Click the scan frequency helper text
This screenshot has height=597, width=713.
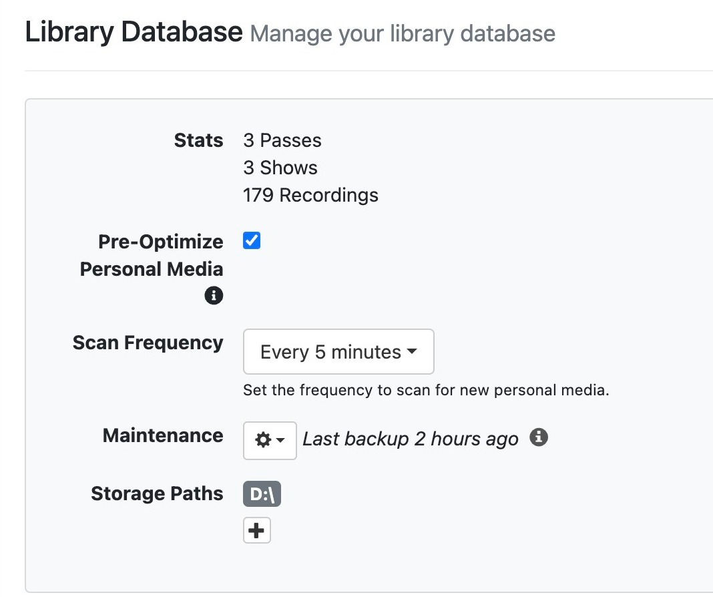click(x=426, y=390)
